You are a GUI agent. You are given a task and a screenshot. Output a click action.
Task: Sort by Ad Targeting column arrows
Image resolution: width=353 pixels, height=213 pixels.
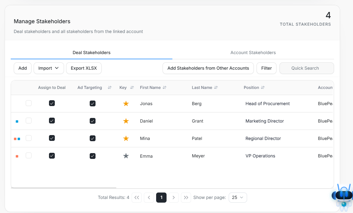[x=110, y=88]
